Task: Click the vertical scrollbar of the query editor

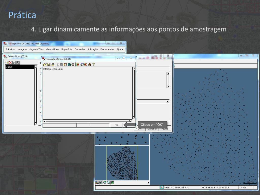Action: (134, 93)
